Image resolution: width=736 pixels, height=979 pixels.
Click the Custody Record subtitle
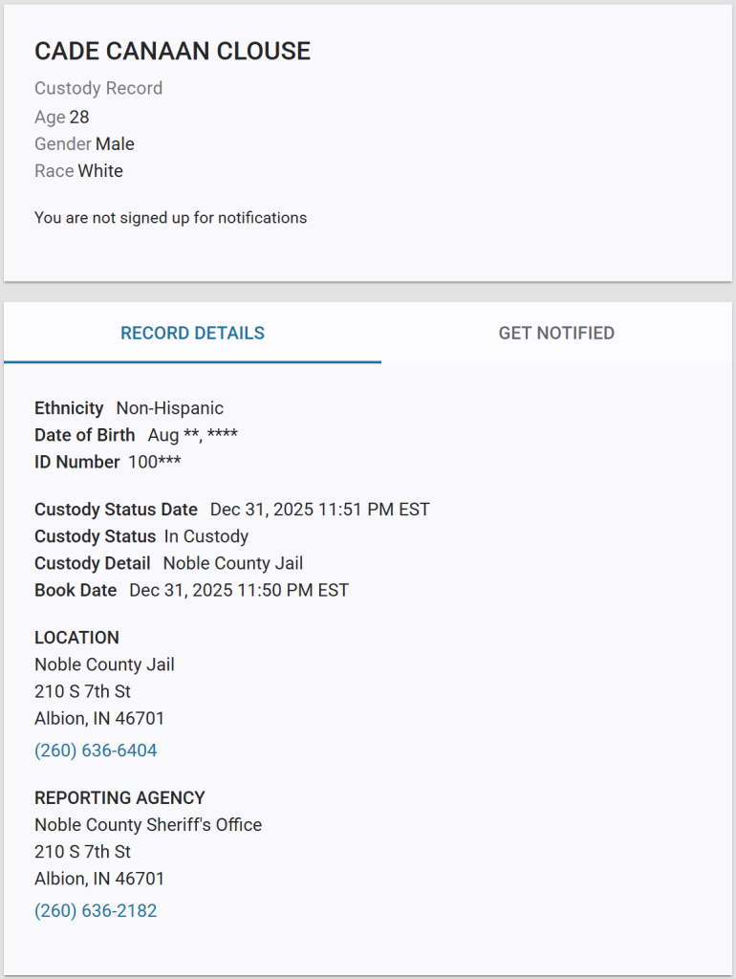pyautogui.click(x=98, y=88)
